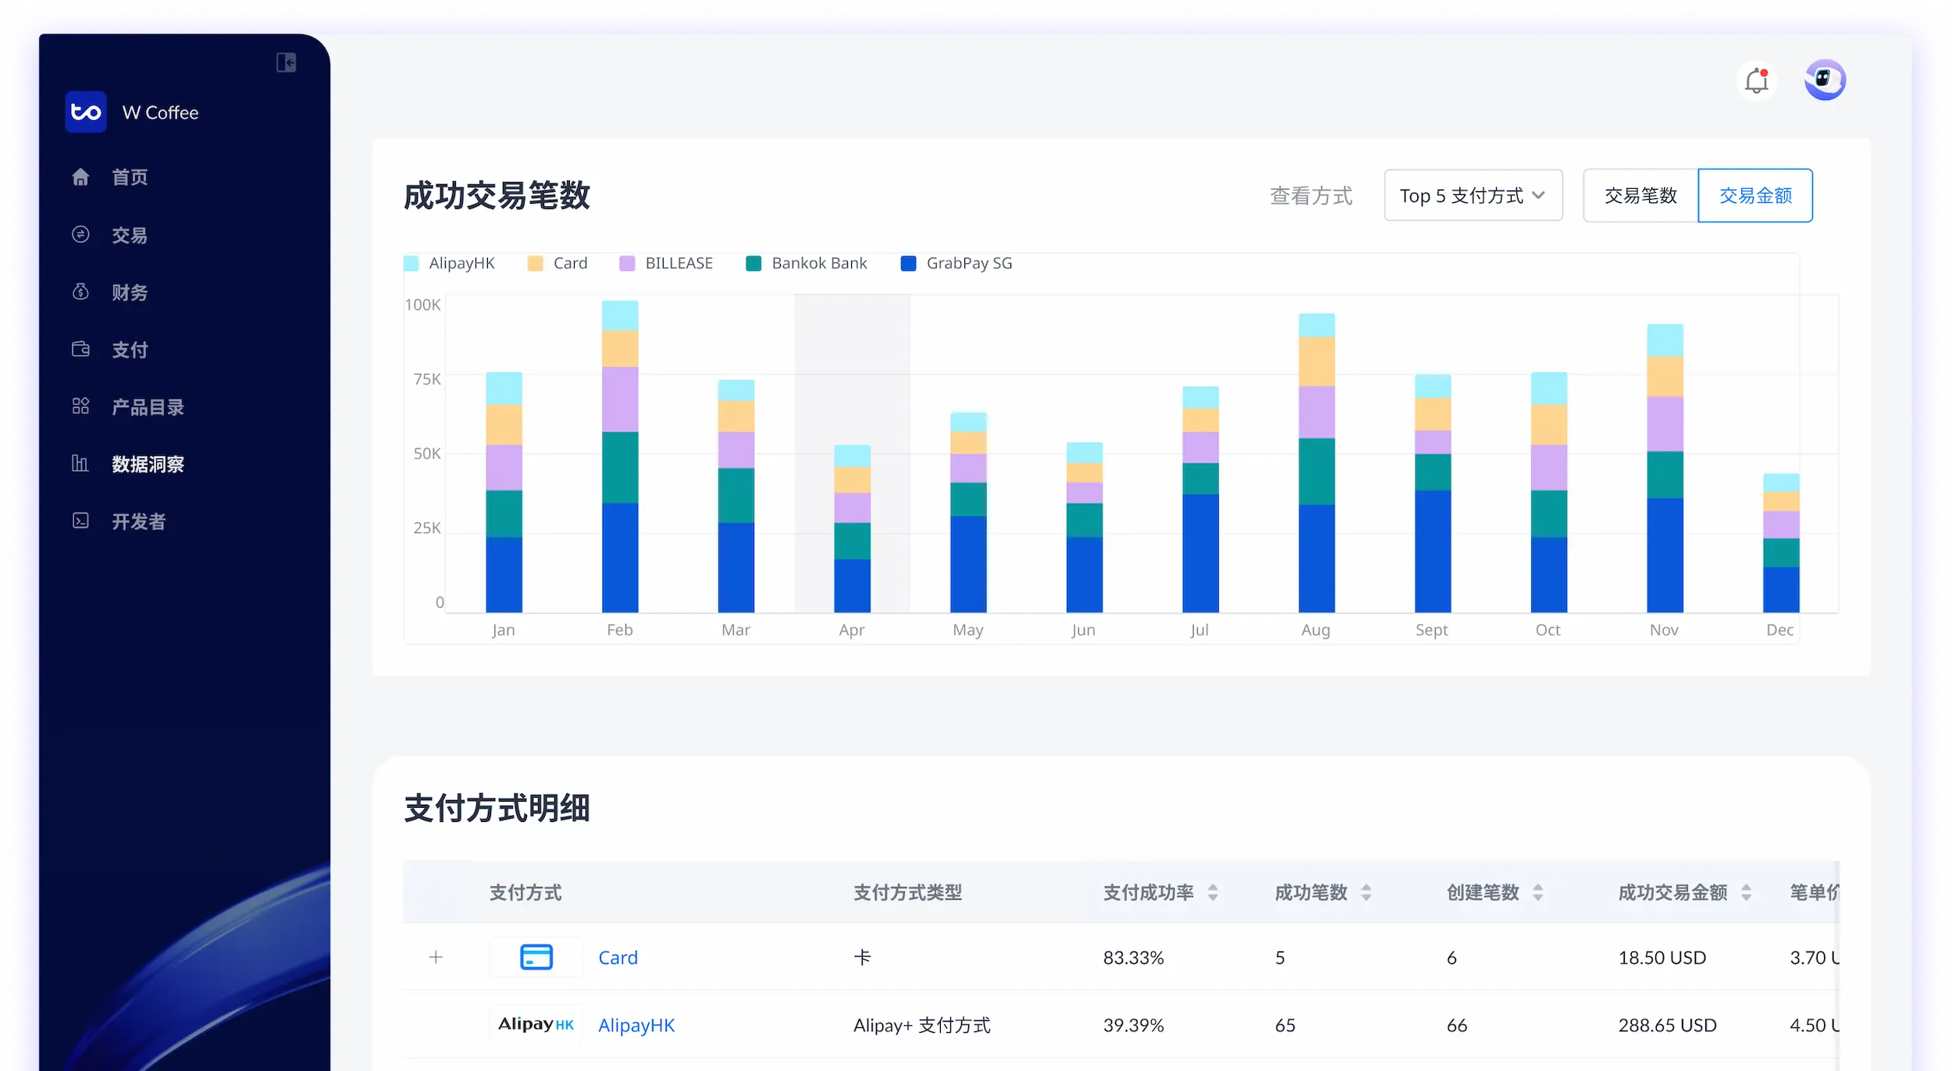The image size is (1952, 1071).
Task: Click the 83.33% success rate cell
Action: pyautogui.click(x=1133, y=958)
